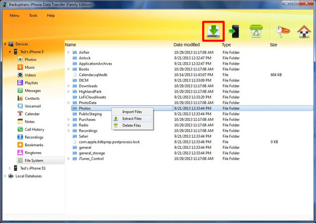This screenshot has height=223, width=316.
Task: Select Ted's iPhone 5S device node
Action: 33,168
